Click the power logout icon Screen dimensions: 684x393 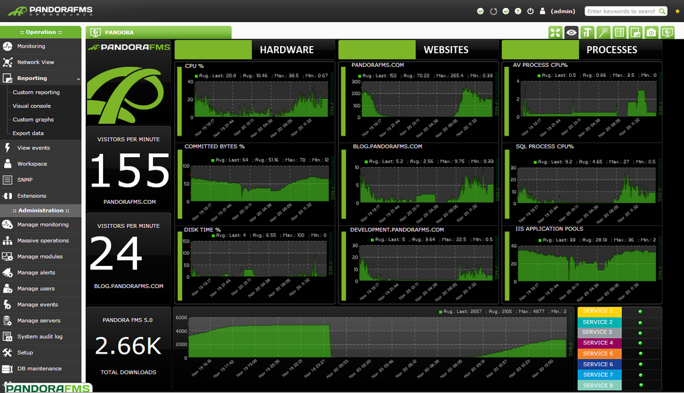point(530,11)
